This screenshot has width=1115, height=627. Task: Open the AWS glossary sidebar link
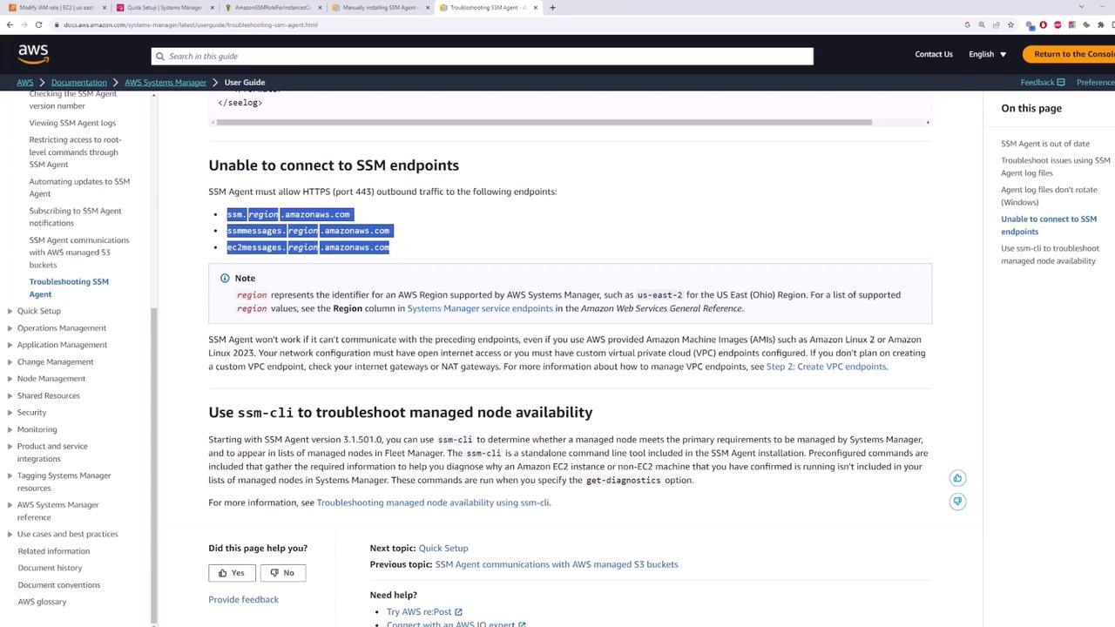click(x=42, y=602)
